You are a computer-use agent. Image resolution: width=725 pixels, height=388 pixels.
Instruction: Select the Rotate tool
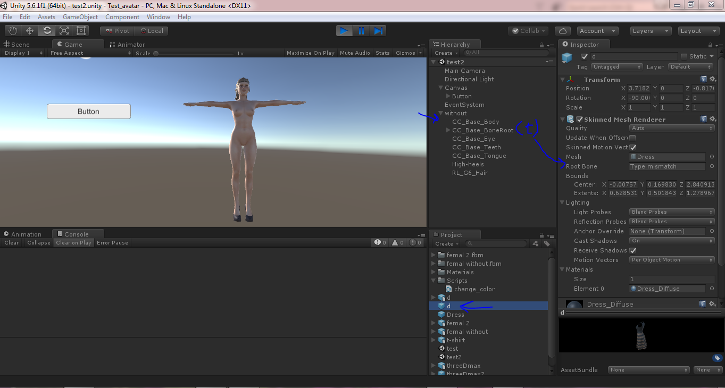(47, 31)
